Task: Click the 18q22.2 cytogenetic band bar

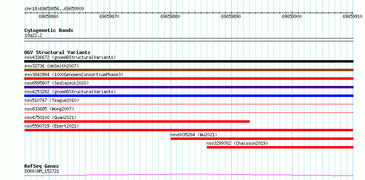Action: (x=189, y=40)
